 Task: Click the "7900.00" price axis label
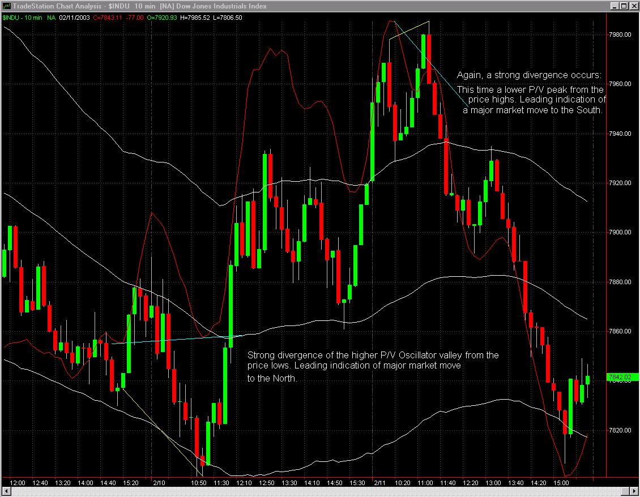620,233
